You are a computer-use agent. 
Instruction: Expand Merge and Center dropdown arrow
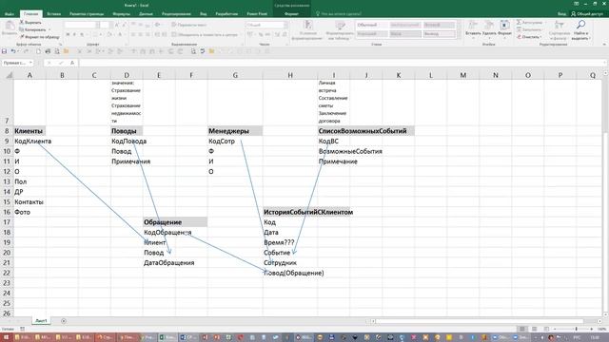241,34
